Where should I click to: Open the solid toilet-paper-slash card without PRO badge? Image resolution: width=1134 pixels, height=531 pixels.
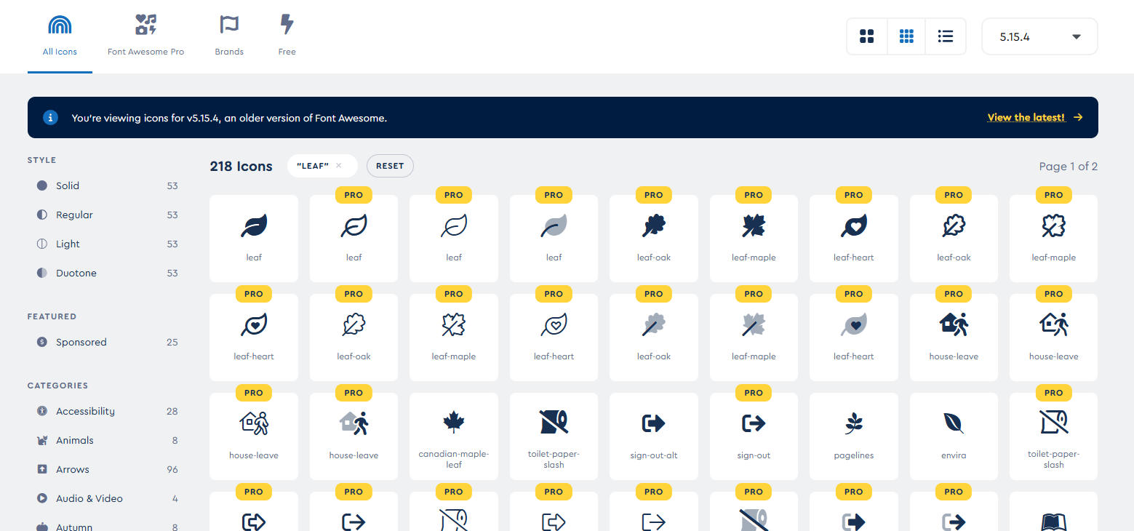pyautogui.click(x=554, y=436)
